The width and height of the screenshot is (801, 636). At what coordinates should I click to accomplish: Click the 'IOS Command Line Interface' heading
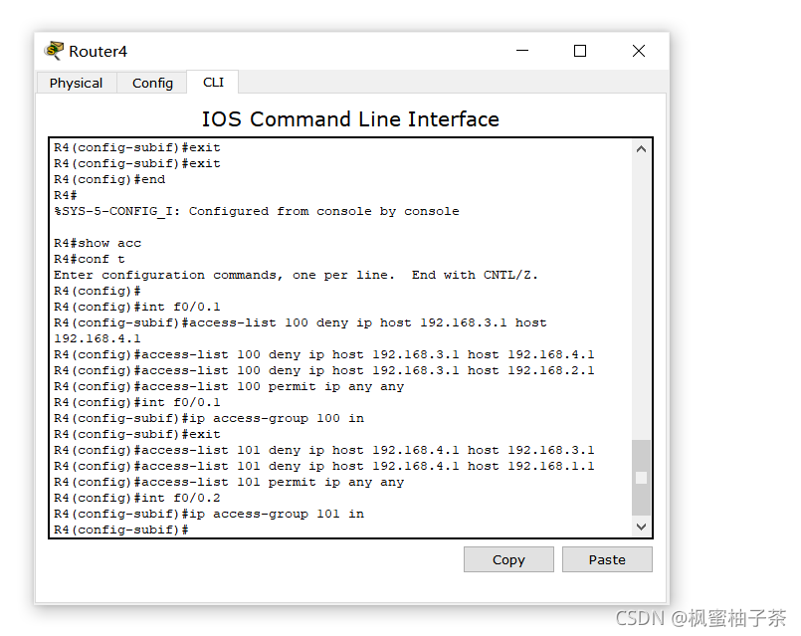click(350, 119)
